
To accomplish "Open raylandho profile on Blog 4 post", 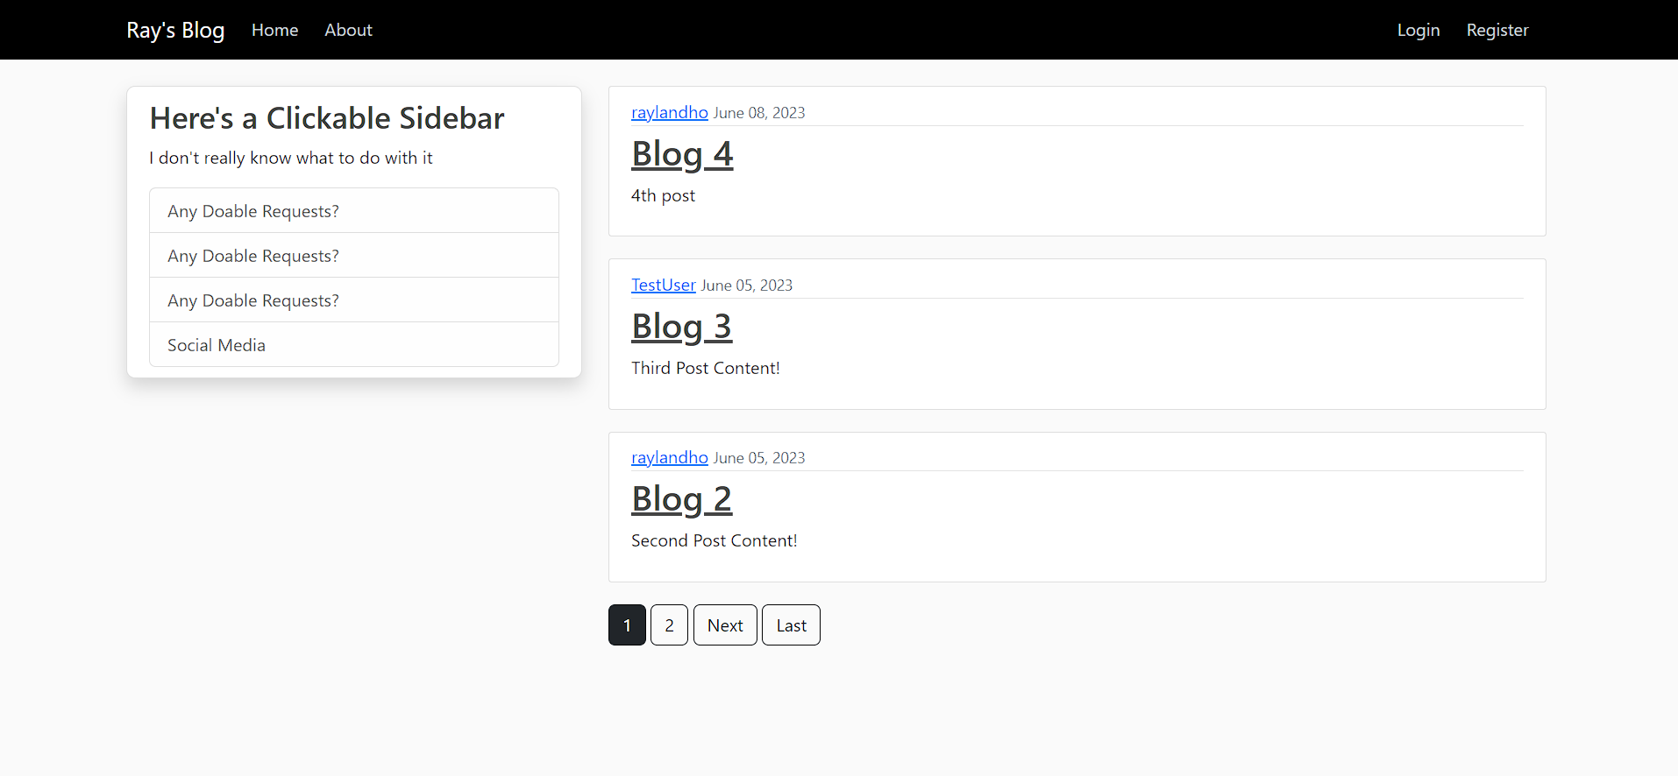I will click(669, 112).
